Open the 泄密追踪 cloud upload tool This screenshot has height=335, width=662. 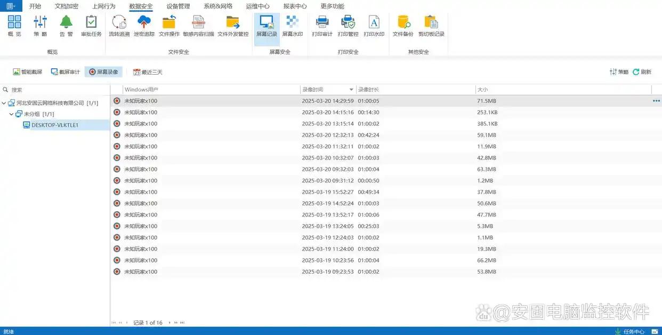[144, 26]
